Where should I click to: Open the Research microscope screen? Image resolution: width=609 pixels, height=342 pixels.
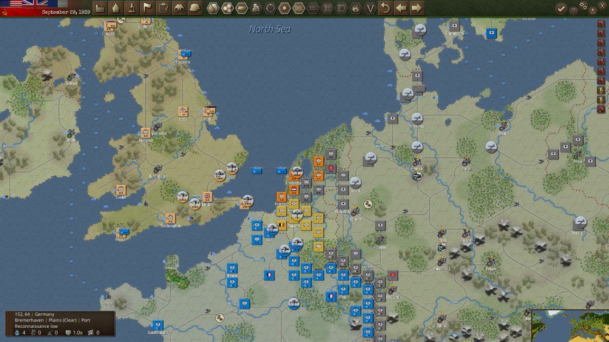point(132,8)
